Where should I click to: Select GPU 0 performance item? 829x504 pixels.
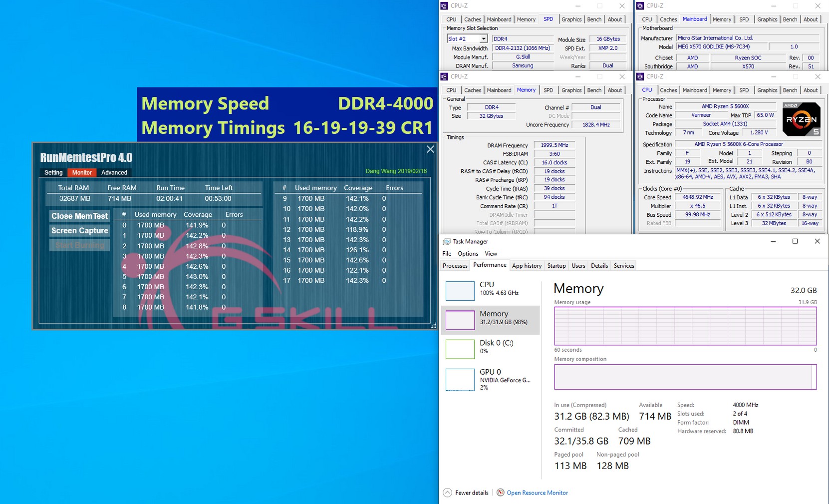[x=490, y=379]
